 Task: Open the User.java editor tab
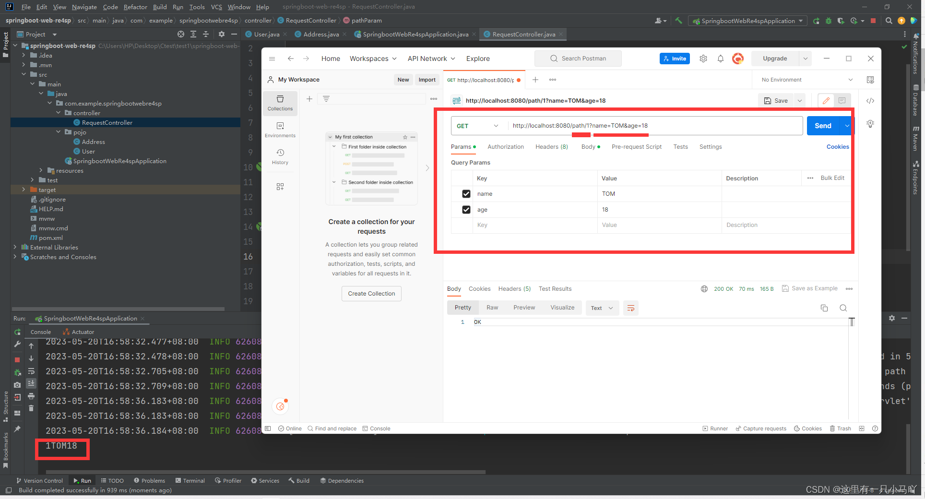[266, 34]
